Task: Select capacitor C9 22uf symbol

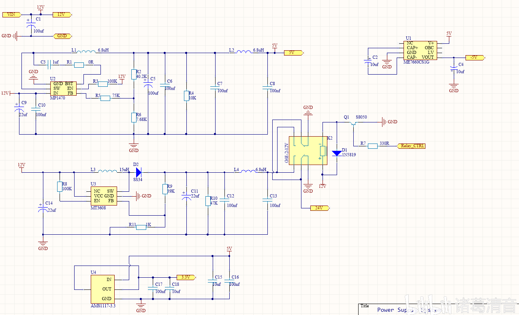Action: coord(19,108)
